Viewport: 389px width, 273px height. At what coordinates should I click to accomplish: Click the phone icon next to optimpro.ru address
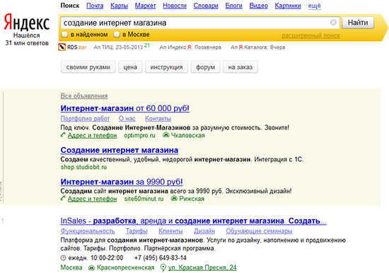pyautogui.click(x=63, y=135)
